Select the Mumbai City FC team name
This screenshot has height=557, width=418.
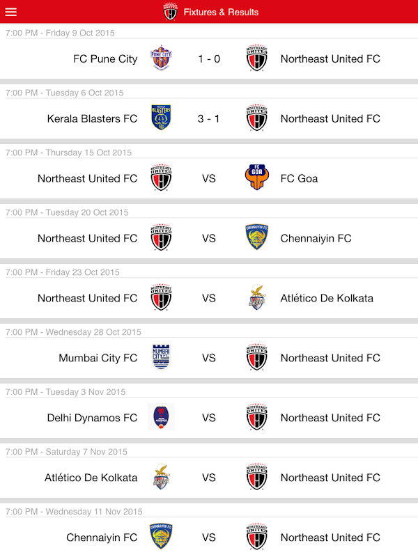[x=98, y=359]
